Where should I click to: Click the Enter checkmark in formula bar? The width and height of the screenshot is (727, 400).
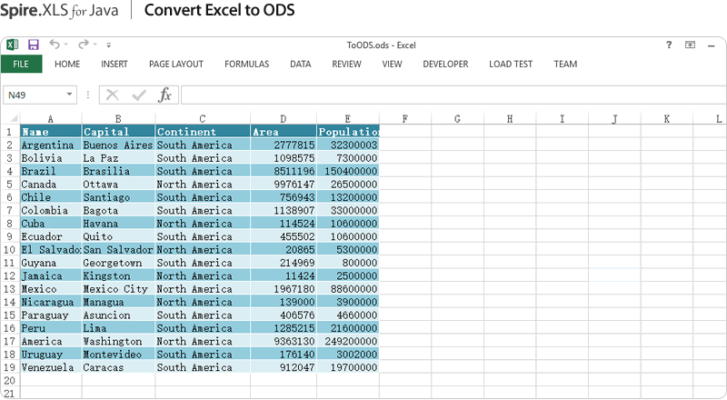(x=138, y=95)
